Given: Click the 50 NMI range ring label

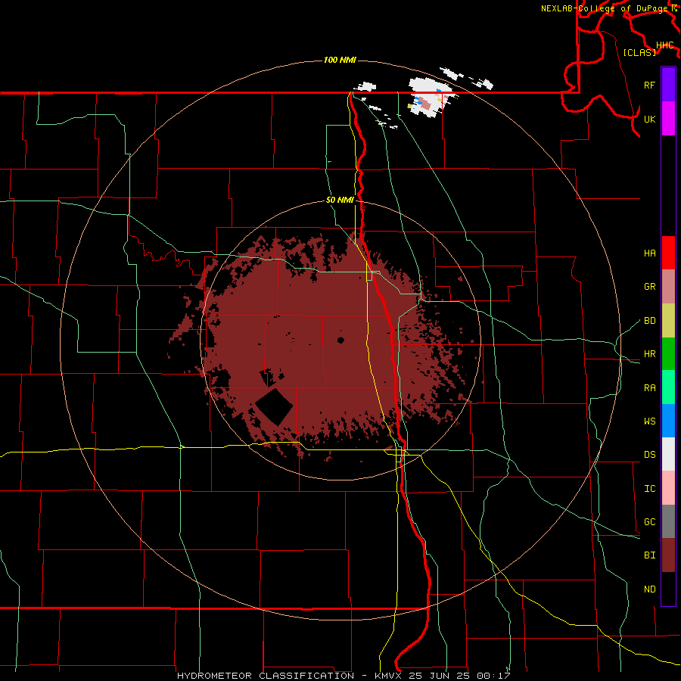Looking at the screenshot, I should click(x=340, y=201).
